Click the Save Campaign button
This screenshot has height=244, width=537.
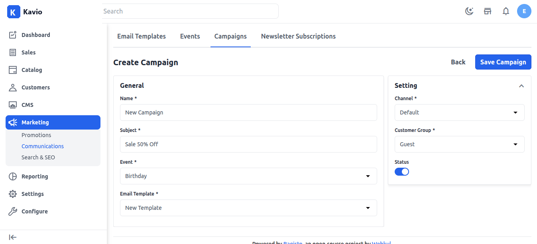503,62
